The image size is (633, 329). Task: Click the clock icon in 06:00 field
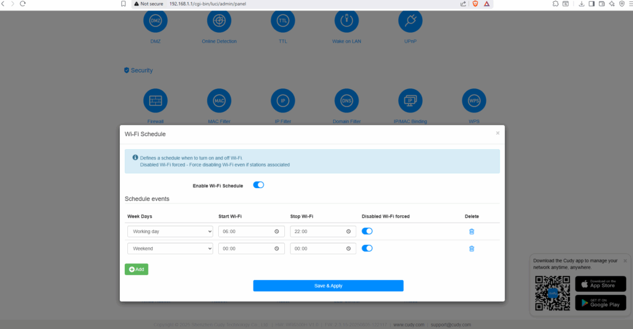[x=276, y=231]
